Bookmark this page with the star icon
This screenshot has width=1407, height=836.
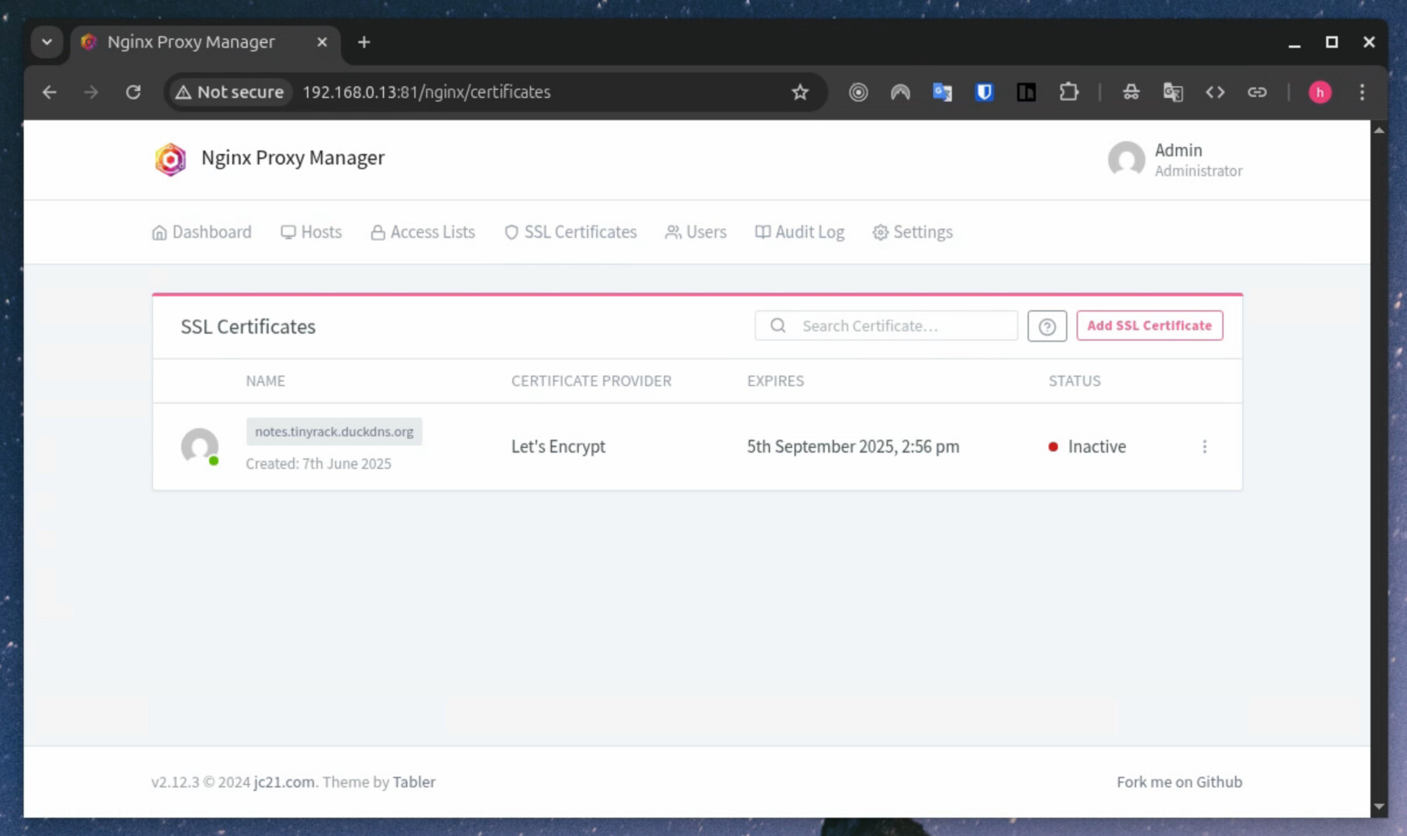coord(800,92)
